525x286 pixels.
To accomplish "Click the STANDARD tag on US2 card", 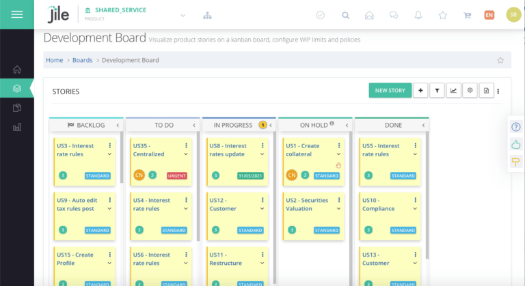I will [327, 230].
